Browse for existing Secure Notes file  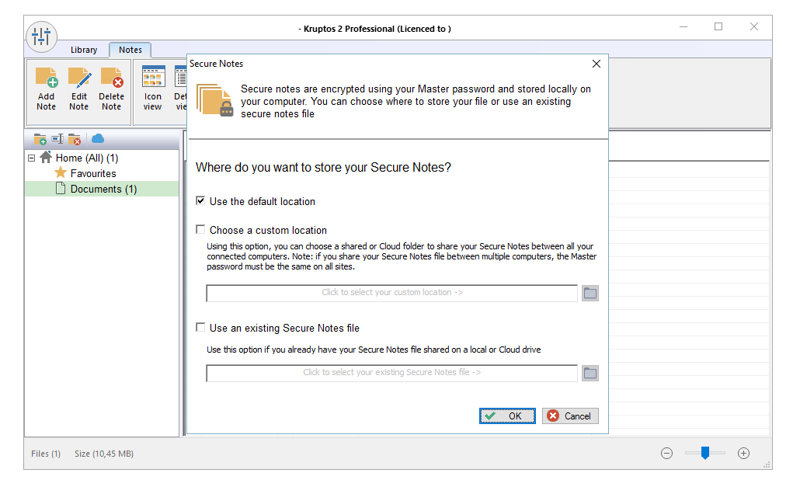point(590,373)
